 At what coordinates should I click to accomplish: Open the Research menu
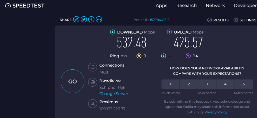[x=186, y=5]
